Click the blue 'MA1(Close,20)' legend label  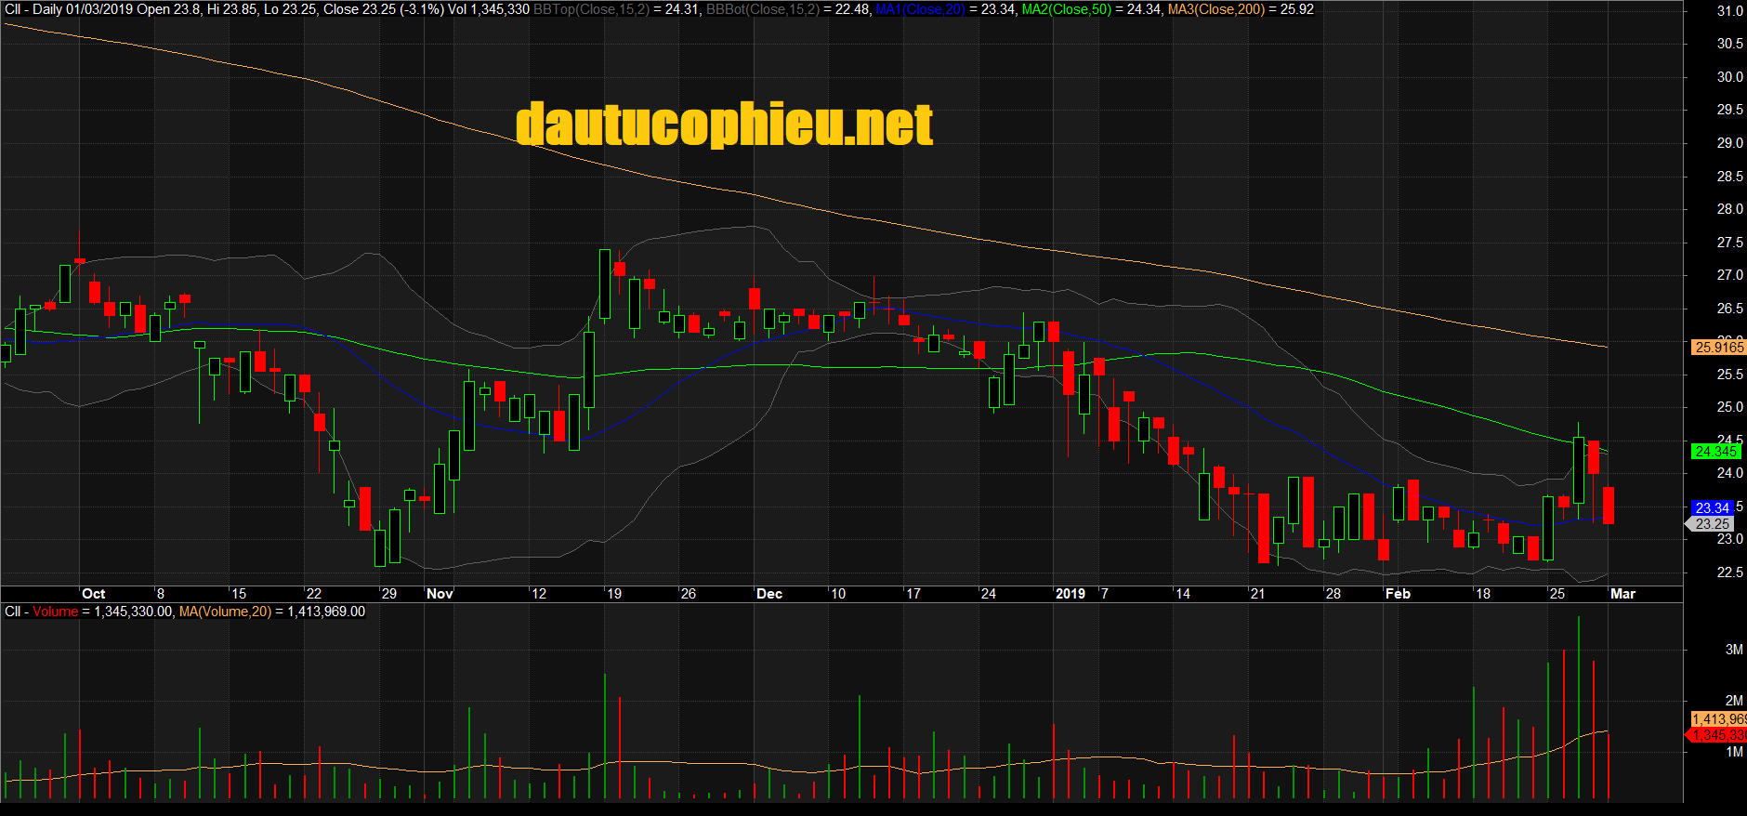tap(920, 9)
